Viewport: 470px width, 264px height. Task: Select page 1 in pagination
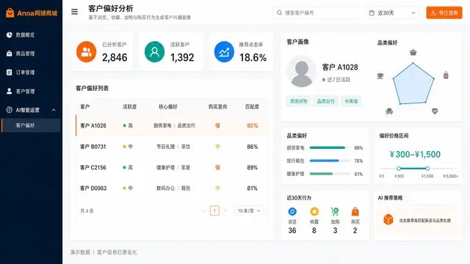214,210
